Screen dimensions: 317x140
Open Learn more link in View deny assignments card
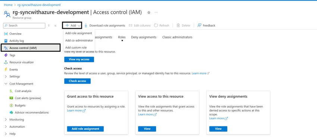pos(219,118)
